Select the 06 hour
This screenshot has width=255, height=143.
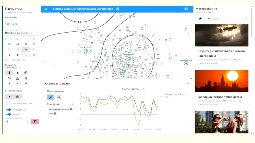[26, 44]
